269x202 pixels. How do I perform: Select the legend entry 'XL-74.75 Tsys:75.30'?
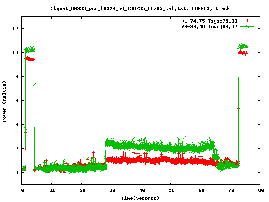(209, 21)
